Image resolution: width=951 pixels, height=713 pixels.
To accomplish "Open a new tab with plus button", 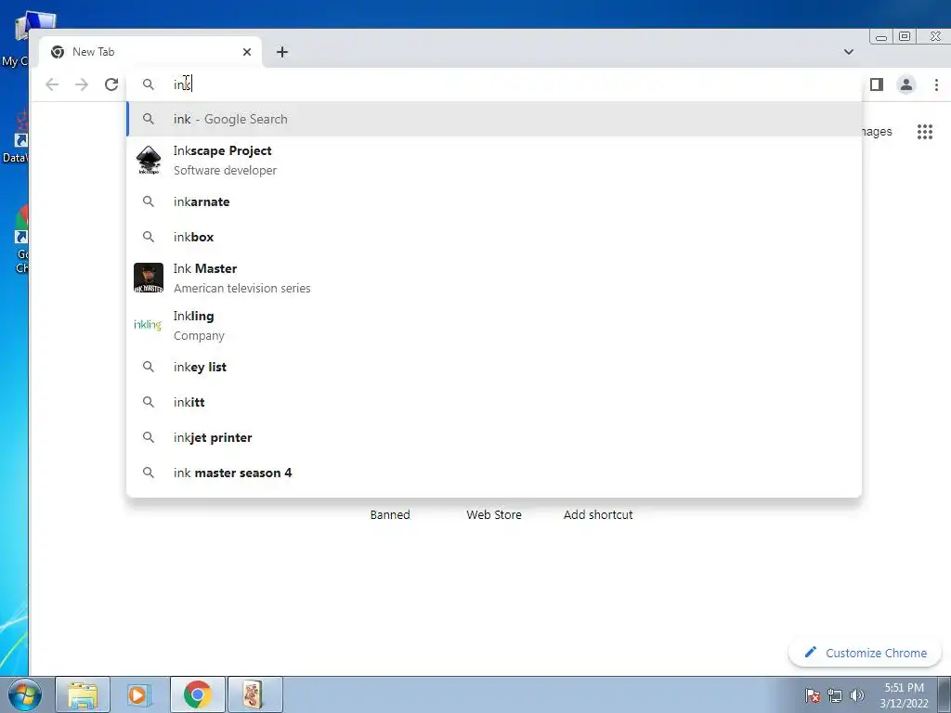I will tap(282, 52).
